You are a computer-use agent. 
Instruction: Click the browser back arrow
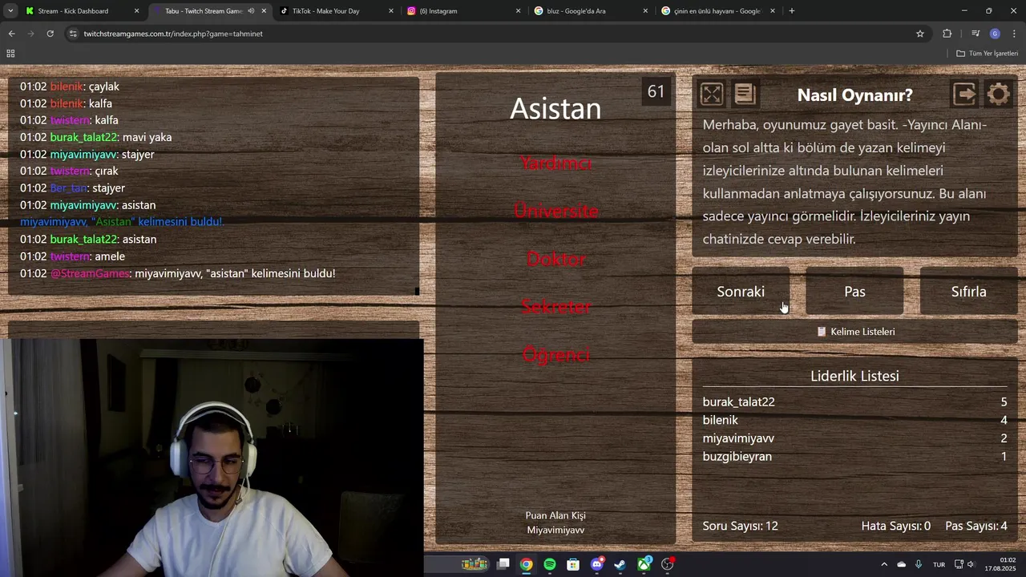[11, 34]
